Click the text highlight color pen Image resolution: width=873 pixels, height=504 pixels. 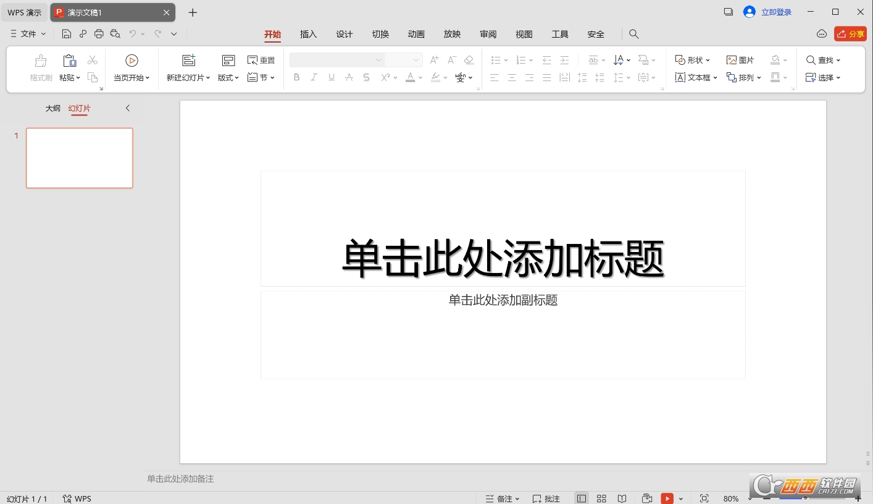coord(435,77)
